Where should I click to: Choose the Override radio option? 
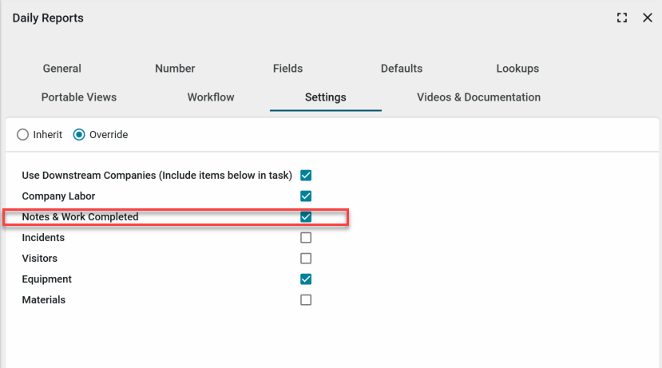pyautogui.click(x=79, y=135)
